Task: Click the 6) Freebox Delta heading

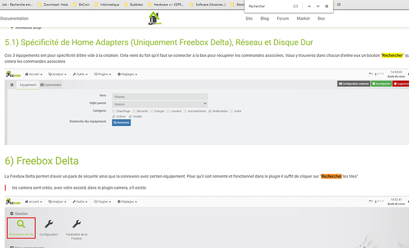Action: 41,161
